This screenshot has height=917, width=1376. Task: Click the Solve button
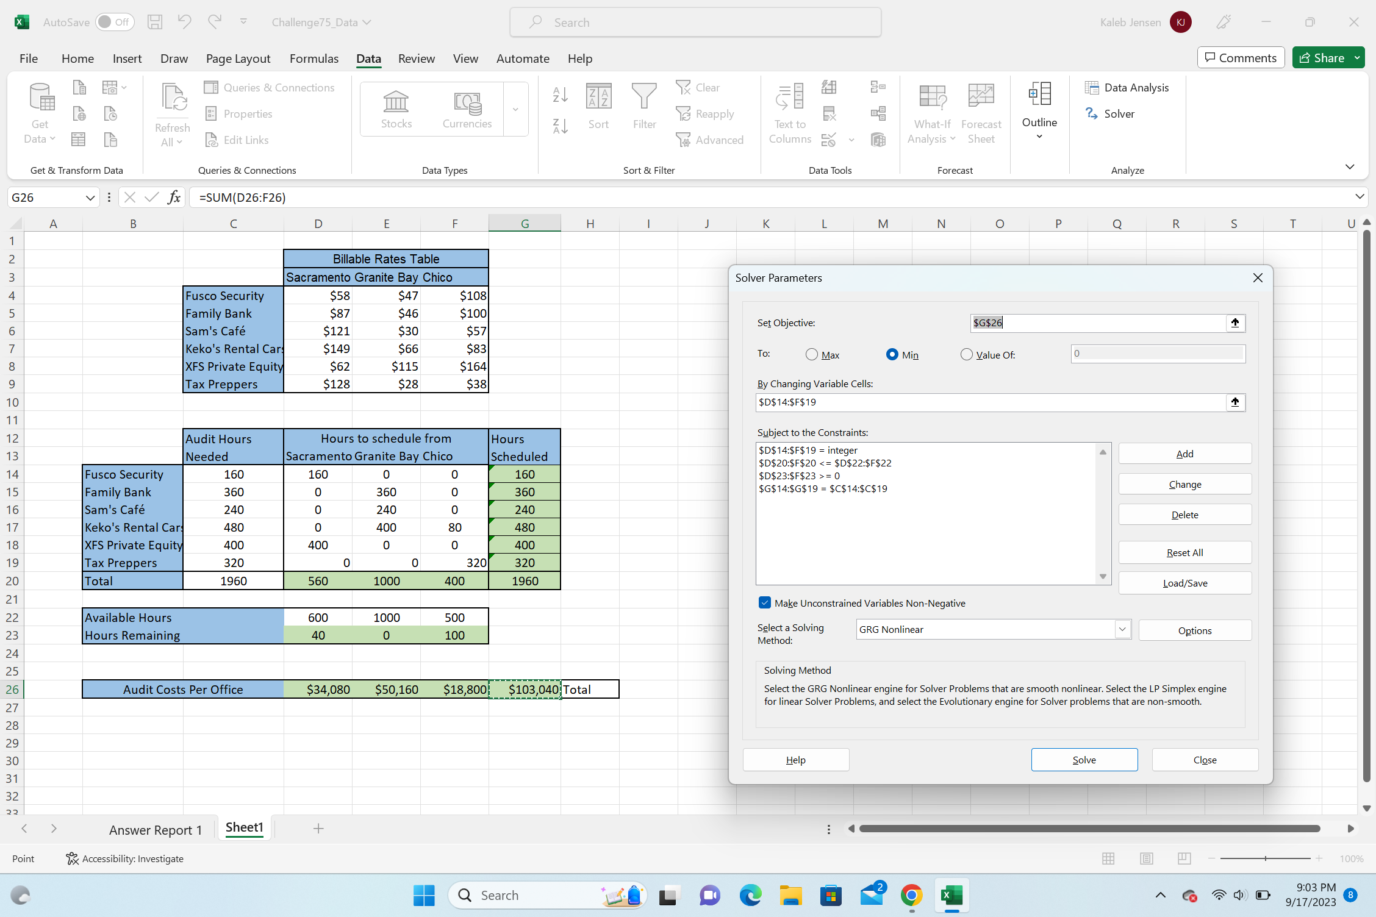coord(1084,760)
